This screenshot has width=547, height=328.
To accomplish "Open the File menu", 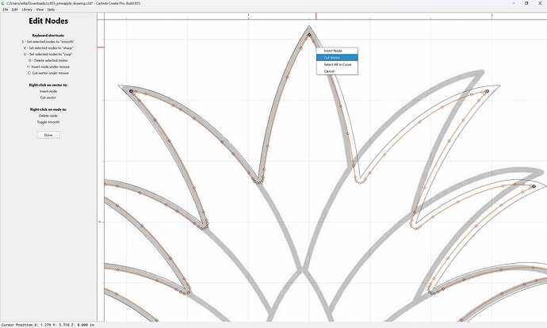I will click(x=6, y=10).
